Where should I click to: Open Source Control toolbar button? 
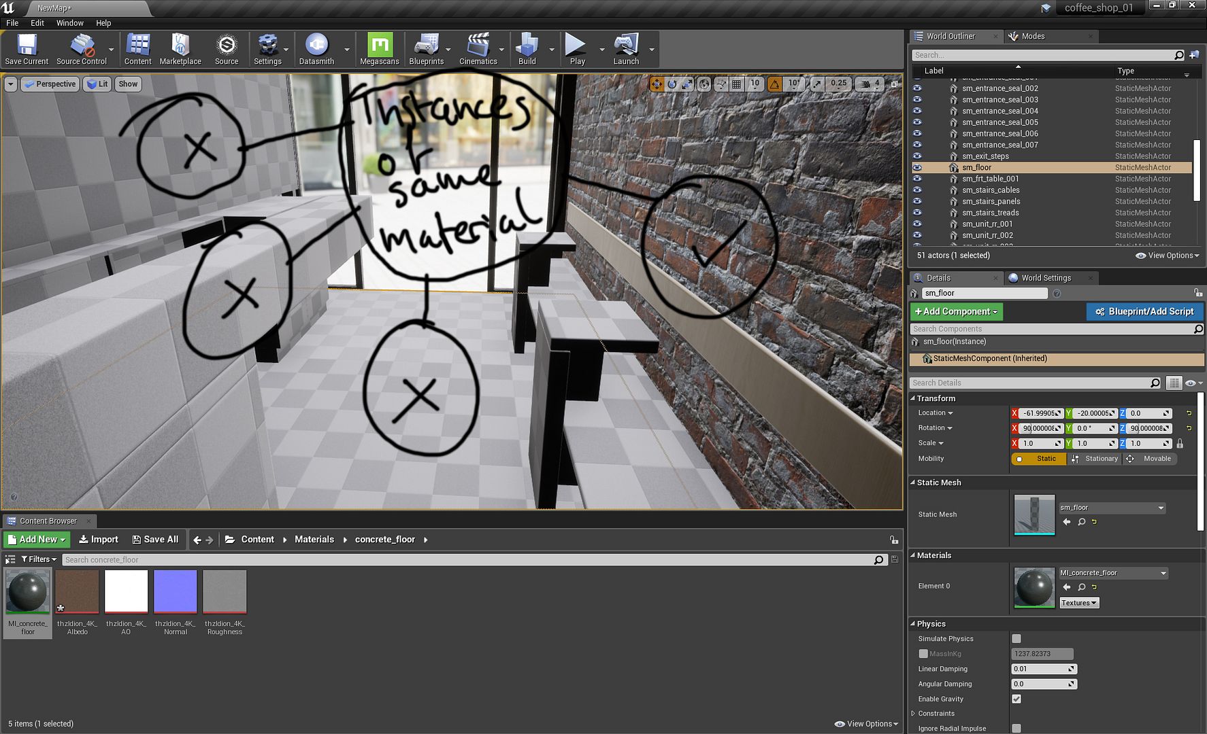(82, 50)
